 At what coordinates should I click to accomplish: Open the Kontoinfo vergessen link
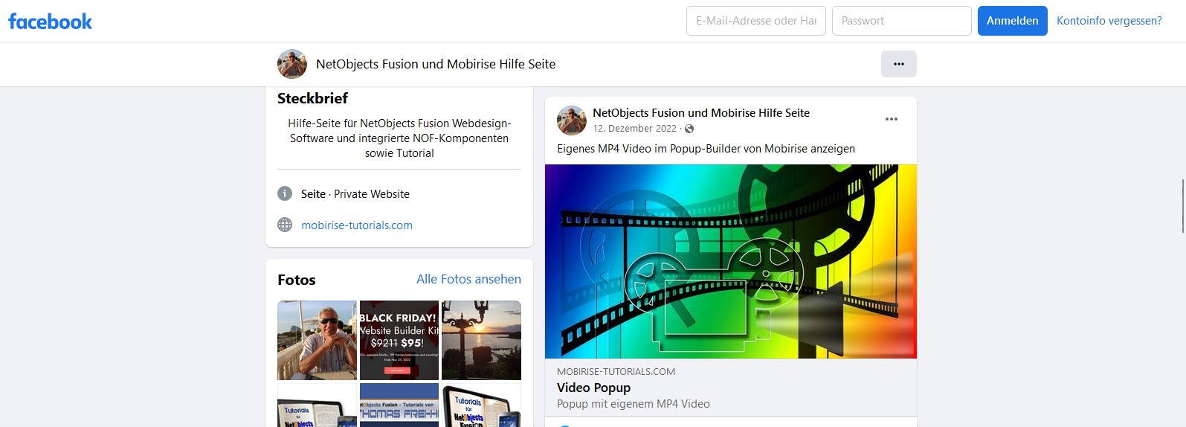[1109, 21]
